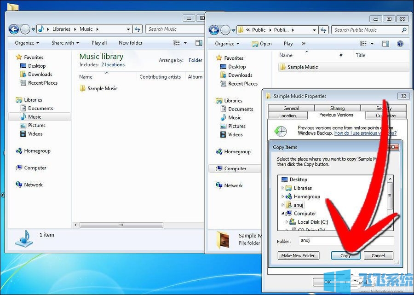Click the Help question-mark icon
414x295 pixels.
point(400,44)
